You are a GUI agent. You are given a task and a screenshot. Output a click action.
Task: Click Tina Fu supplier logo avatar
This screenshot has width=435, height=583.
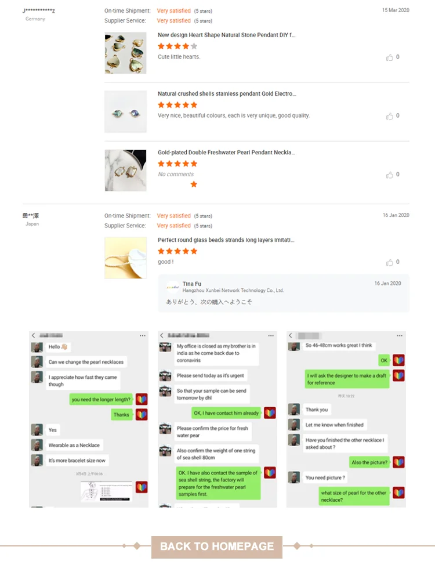pos(172,287)
